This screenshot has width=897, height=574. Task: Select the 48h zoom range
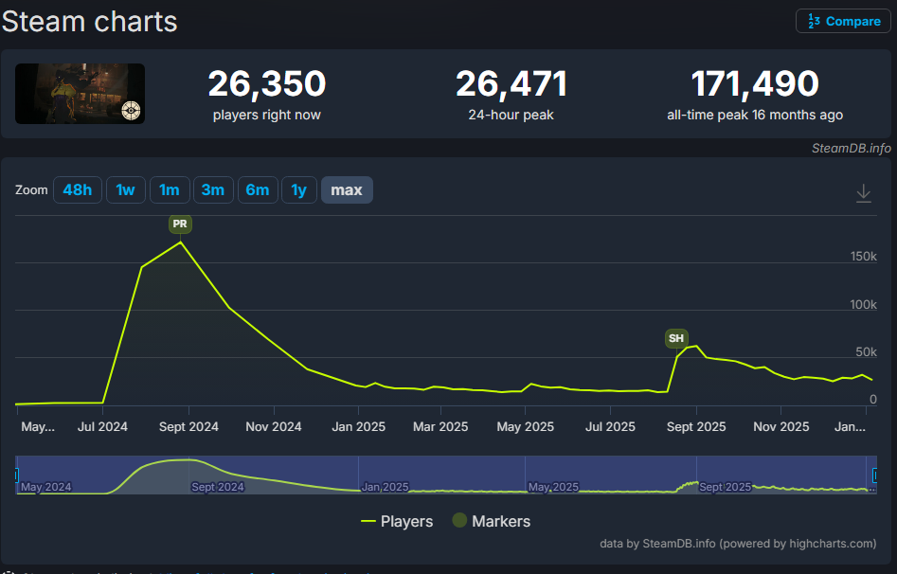click(78, 190)
